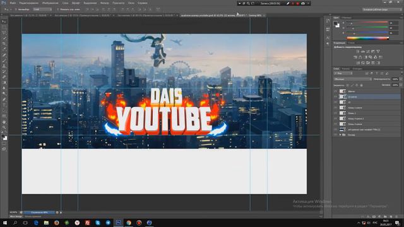The height and width of the screenshot is (227, 404).
Task: Open the layer blend mode dropdown
Action: point(352,79)
